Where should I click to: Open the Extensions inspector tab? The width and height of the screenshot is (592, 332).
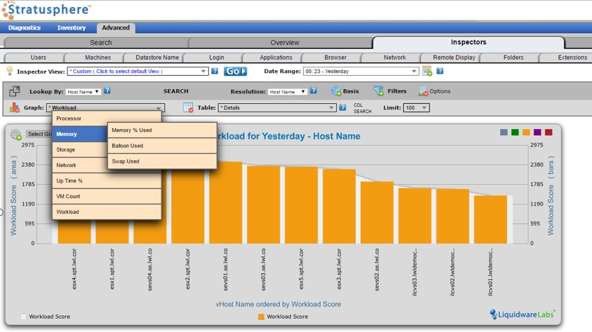click(572, 58)
